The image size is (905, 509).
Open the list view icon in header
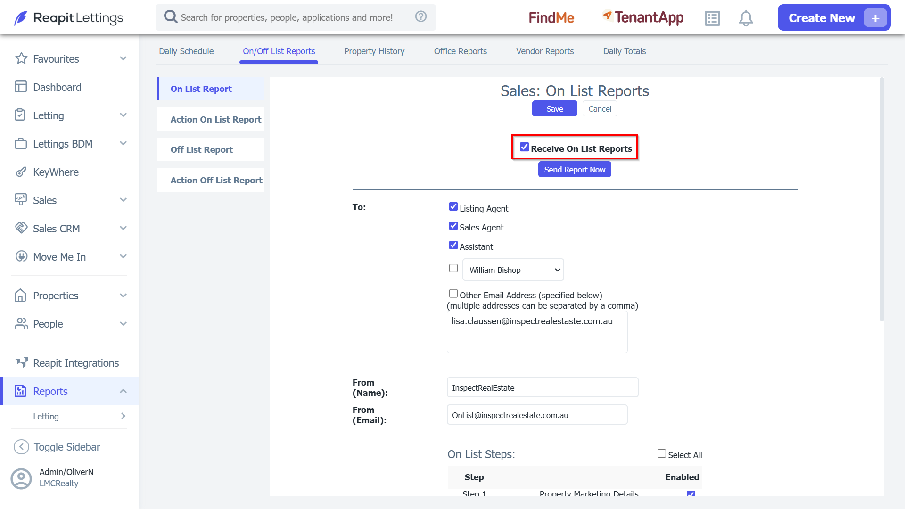[x=712, y=18]
